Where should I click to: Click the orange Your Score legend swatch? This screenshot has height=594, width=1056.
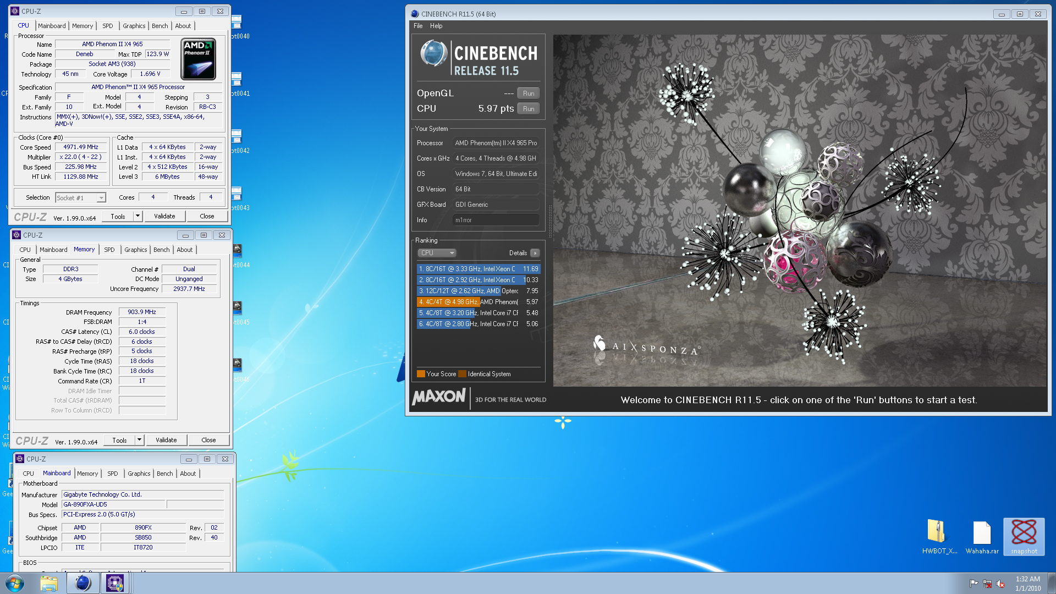pyautogui.click(x=421, y=374)
